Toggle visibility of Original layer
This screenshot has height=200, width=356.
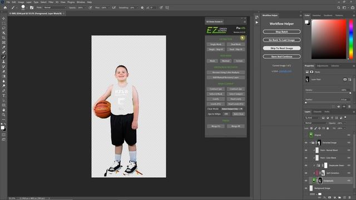tap(306, 135)
